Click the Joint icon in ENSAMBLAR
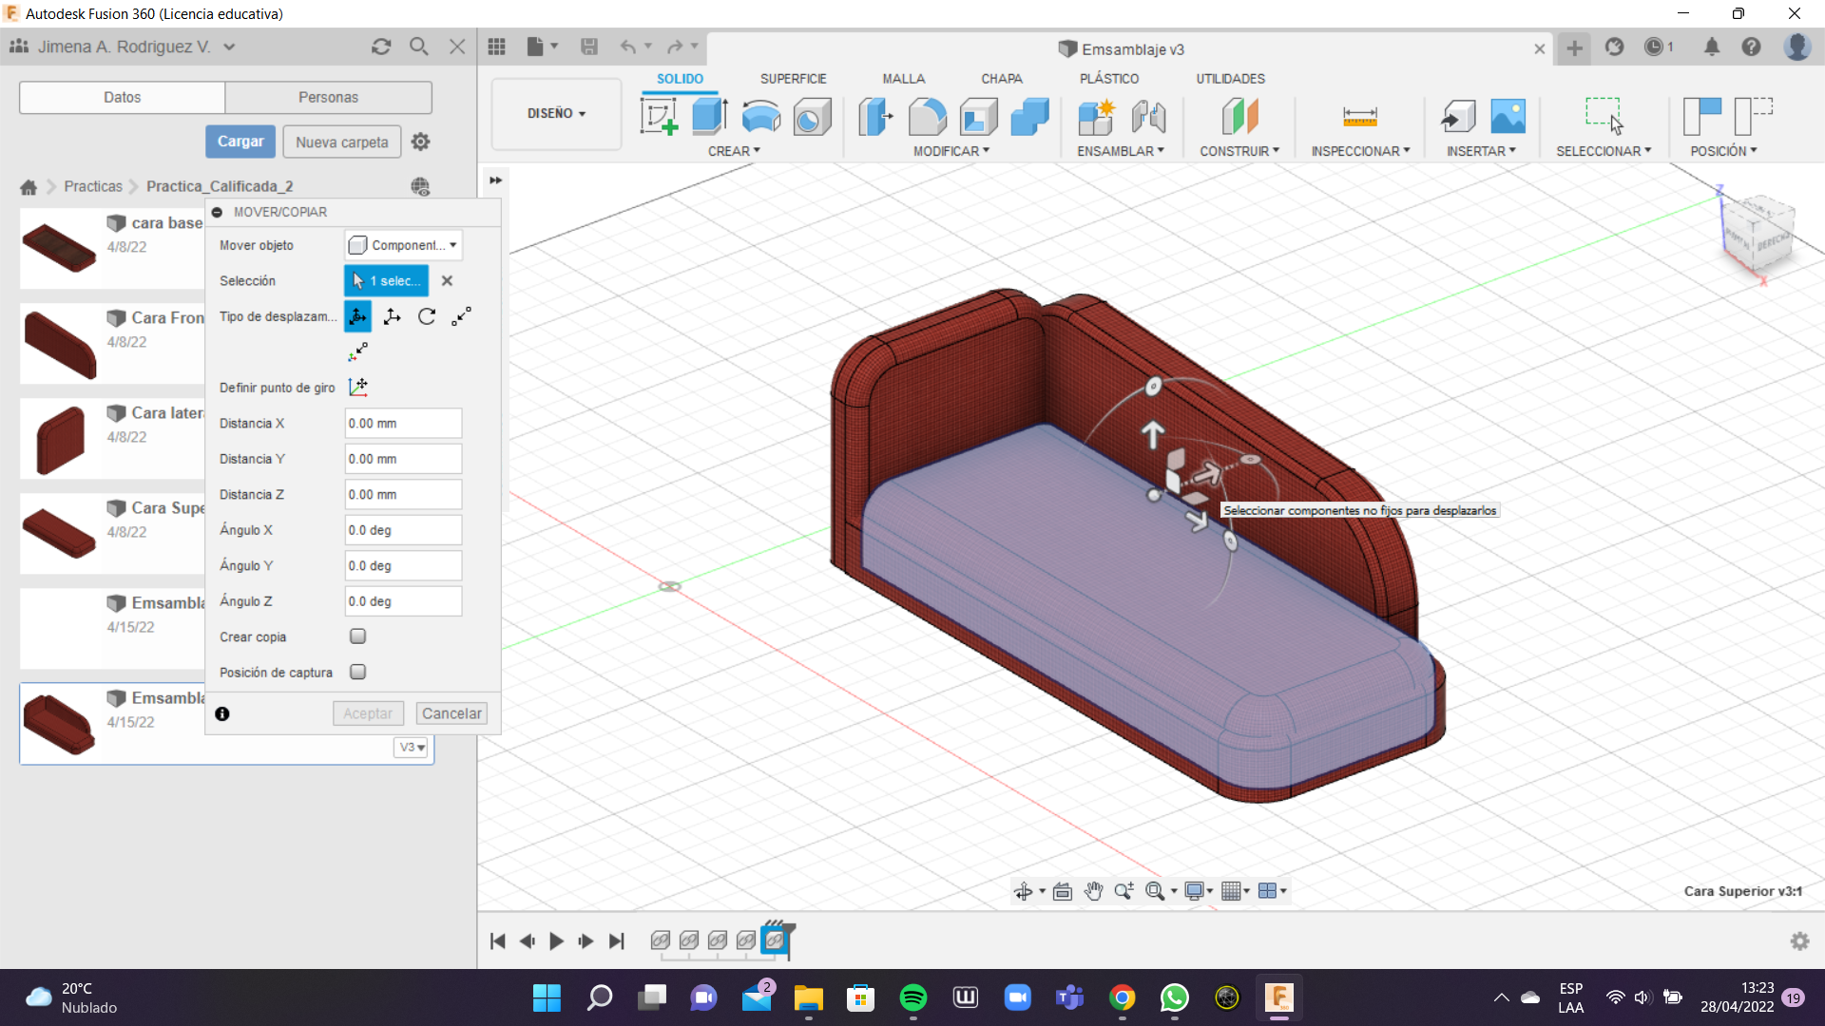 pyautogui.click(x=1148, y=117)
